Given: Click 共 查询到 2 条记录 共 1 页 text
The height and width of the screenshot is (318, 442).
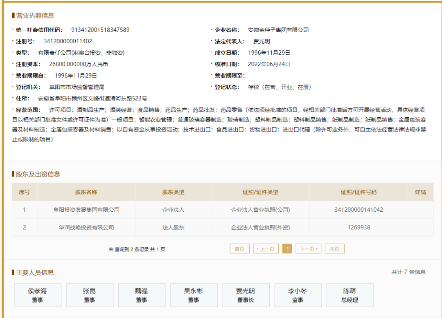Looking at the screenshot, I should (x=137, y=249).
